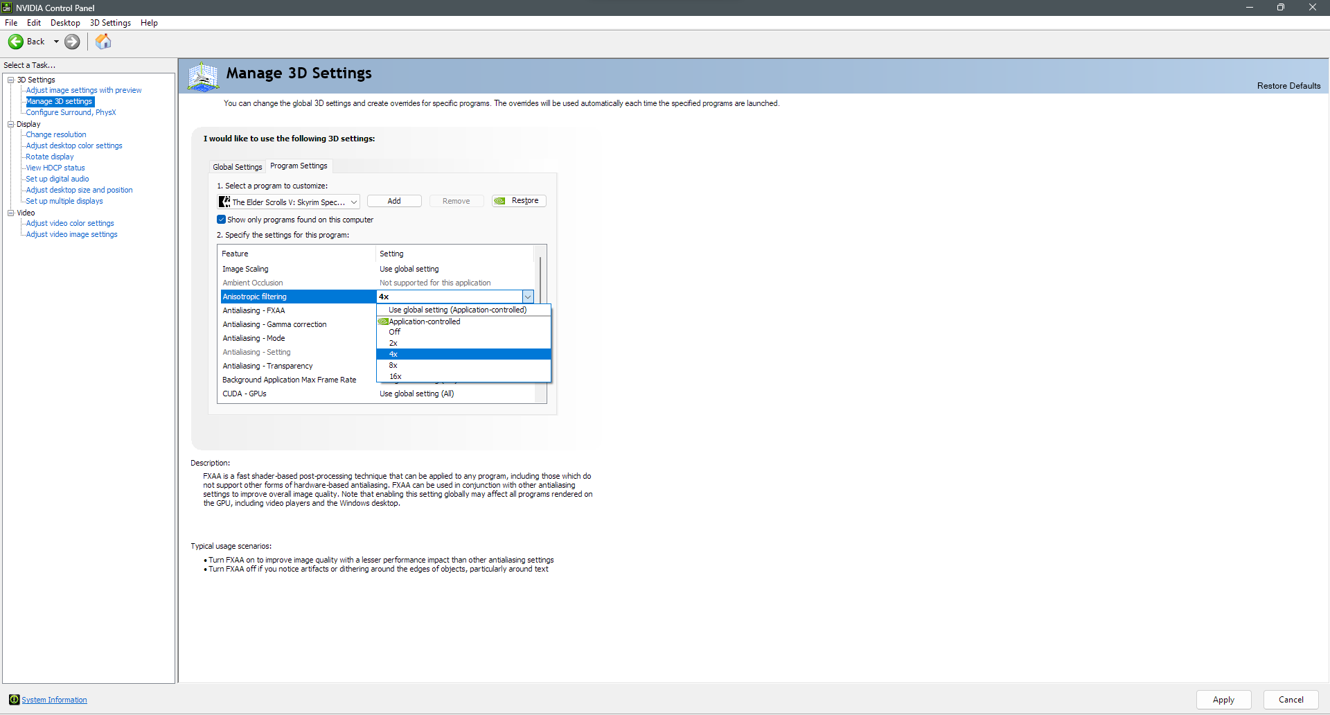Select 16x anisotropic filtering option

(x=396, y=376)
